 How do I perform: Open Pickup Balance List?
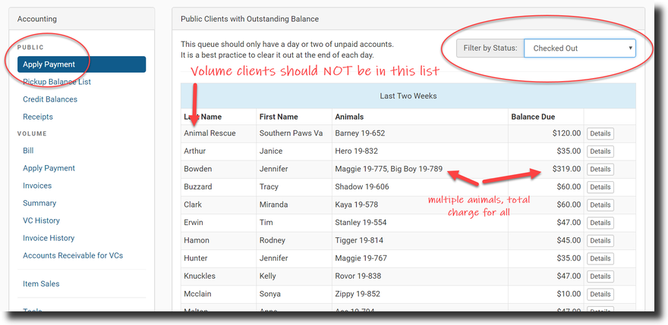(x=57, y=82)
